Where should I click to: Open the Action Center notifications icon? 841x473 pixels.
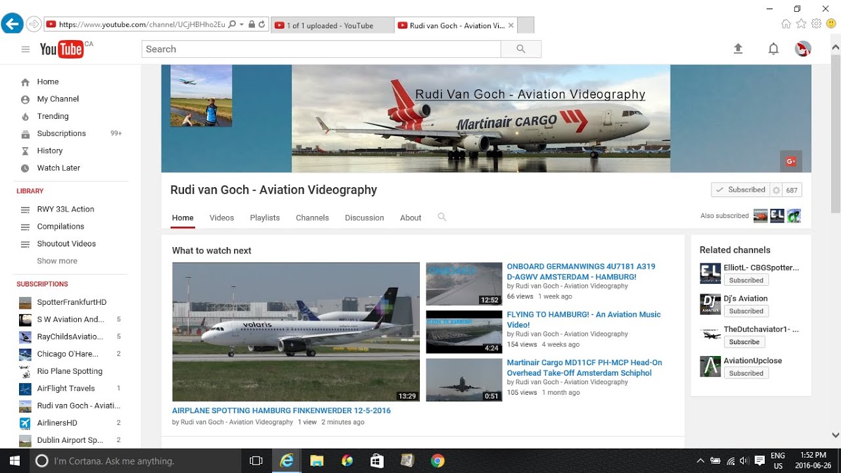[760, 461]
